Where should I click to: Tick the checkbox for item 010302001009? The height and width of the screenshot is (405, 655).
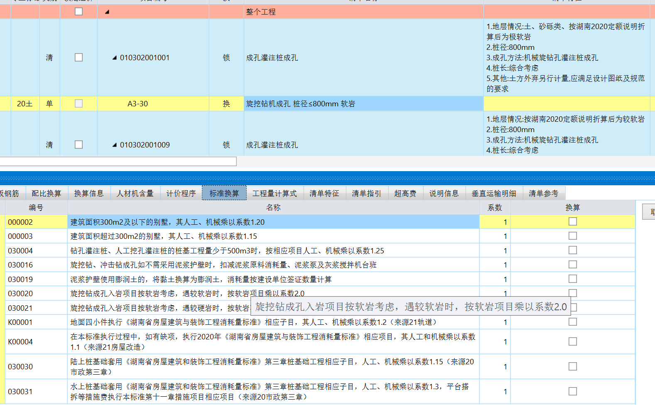point(79,145)
